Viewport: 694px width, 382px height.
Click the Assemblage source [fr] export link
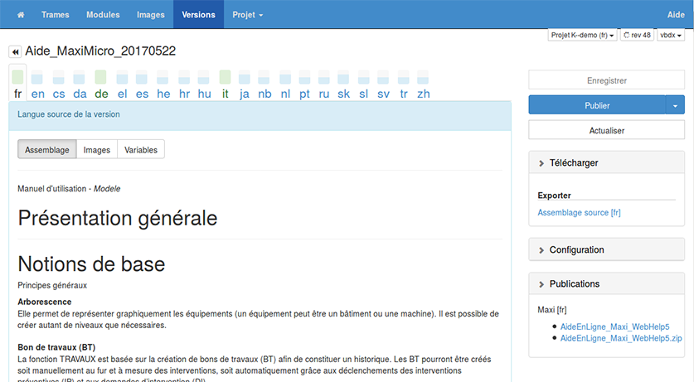[x=579, y=213]
